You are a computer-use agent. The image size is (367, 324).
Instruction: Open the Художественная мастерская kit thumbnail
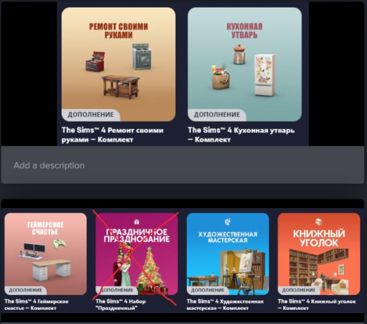pyautogui.click(x=228, y=254)
